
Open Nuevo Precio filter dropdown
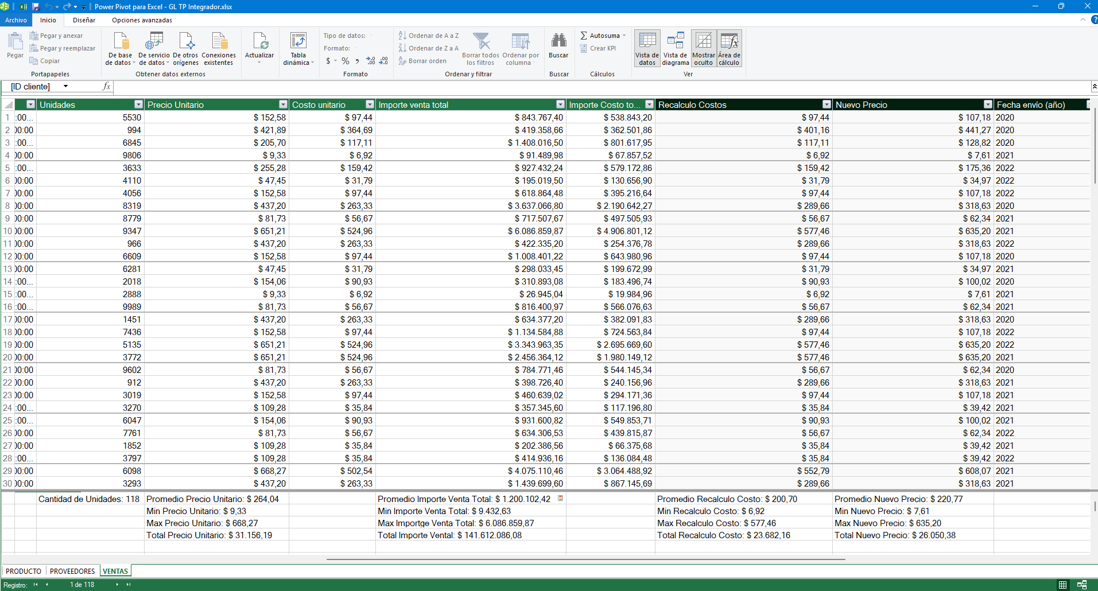click(x=988, y=104)
